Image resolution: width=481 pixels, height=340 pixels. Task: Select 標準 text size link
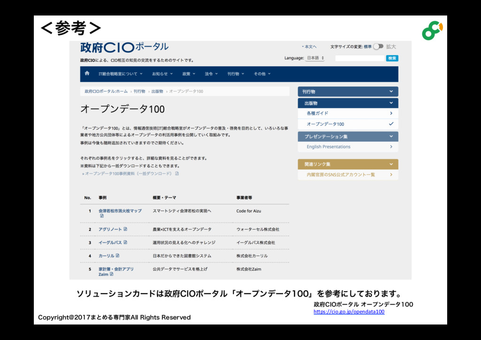click(x=367, y=46)
